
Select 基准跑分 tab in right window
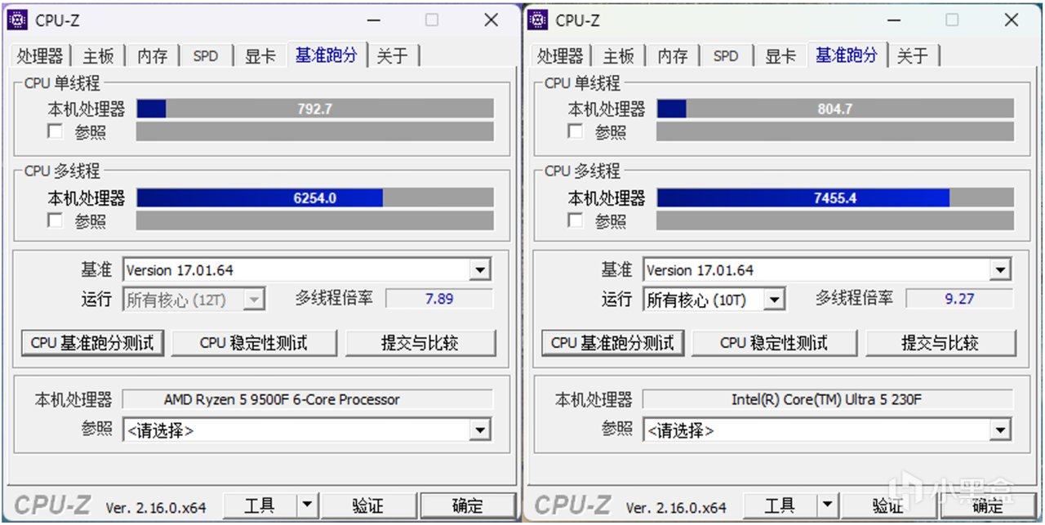(x=847, y=55)
